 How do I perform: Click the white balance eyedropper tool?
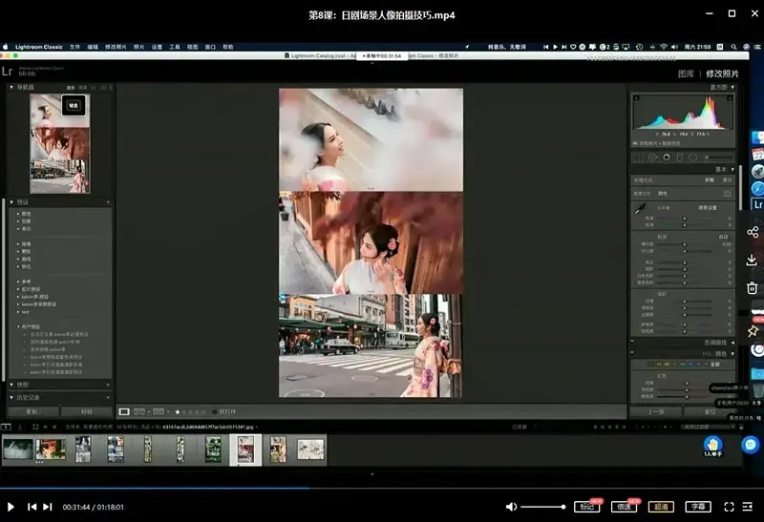(642, 208)
